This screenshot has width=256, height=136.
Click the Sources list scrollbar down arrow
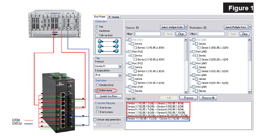(186, 92)
